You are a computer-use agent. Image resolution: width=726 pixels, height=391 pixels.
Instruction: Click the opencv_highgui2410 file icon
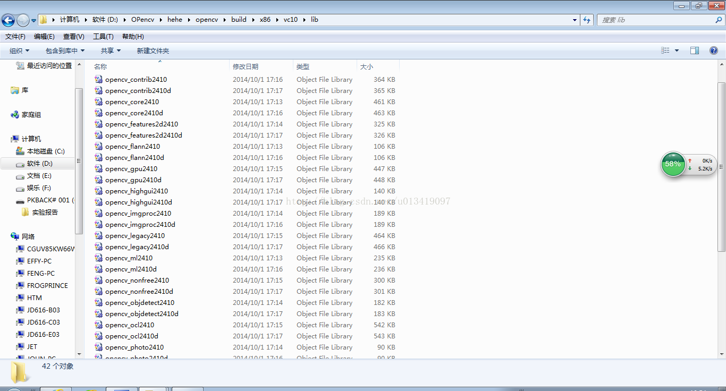[x=98, y=191]
